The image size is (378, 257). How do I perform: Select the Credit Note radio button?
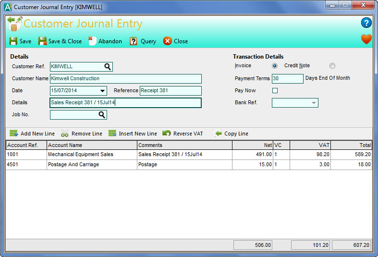pos(332,66)
